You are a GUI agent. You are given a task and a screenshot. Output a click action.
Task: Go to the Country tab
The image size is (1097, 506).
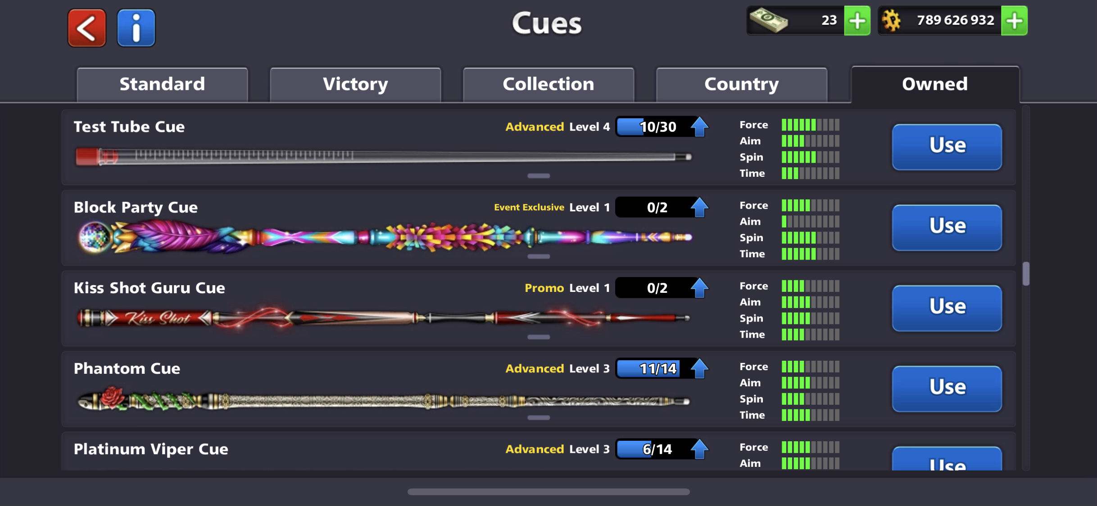tap(742, 85)
